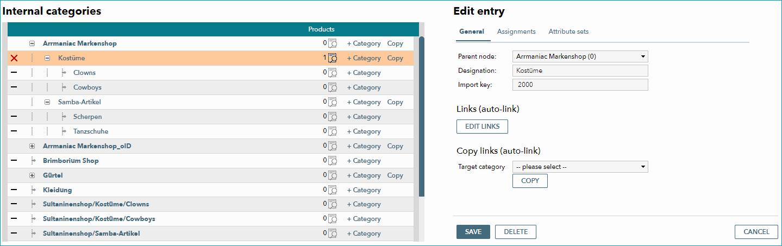The height and width of the screenshot is (246, 782).
Task: Click the Products column header
Action: click(321, 29)
